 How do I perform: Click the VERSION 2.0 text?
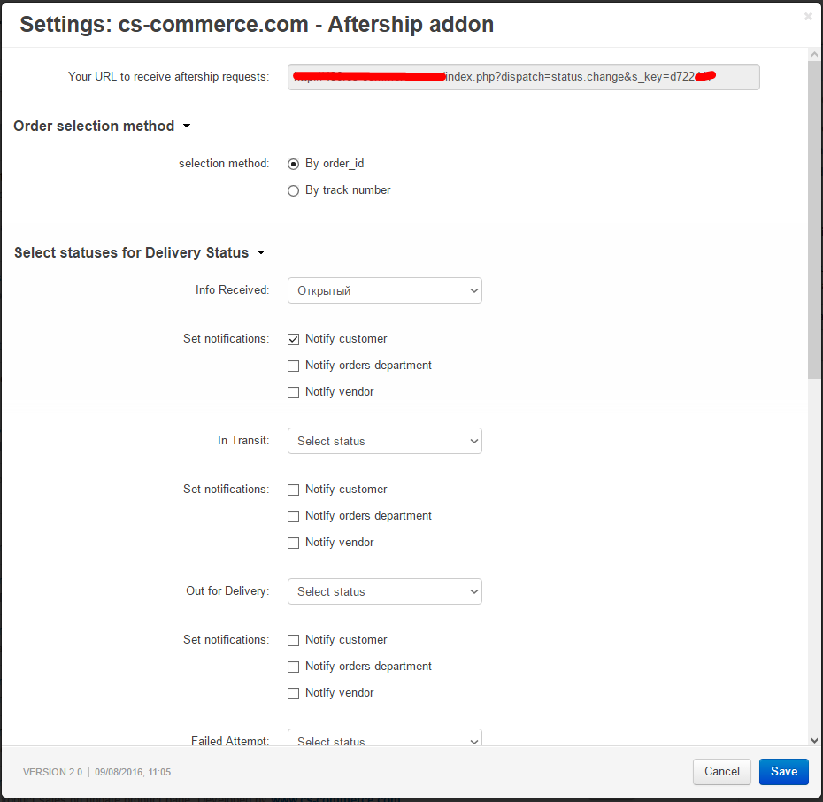click(x=52, y=772)
